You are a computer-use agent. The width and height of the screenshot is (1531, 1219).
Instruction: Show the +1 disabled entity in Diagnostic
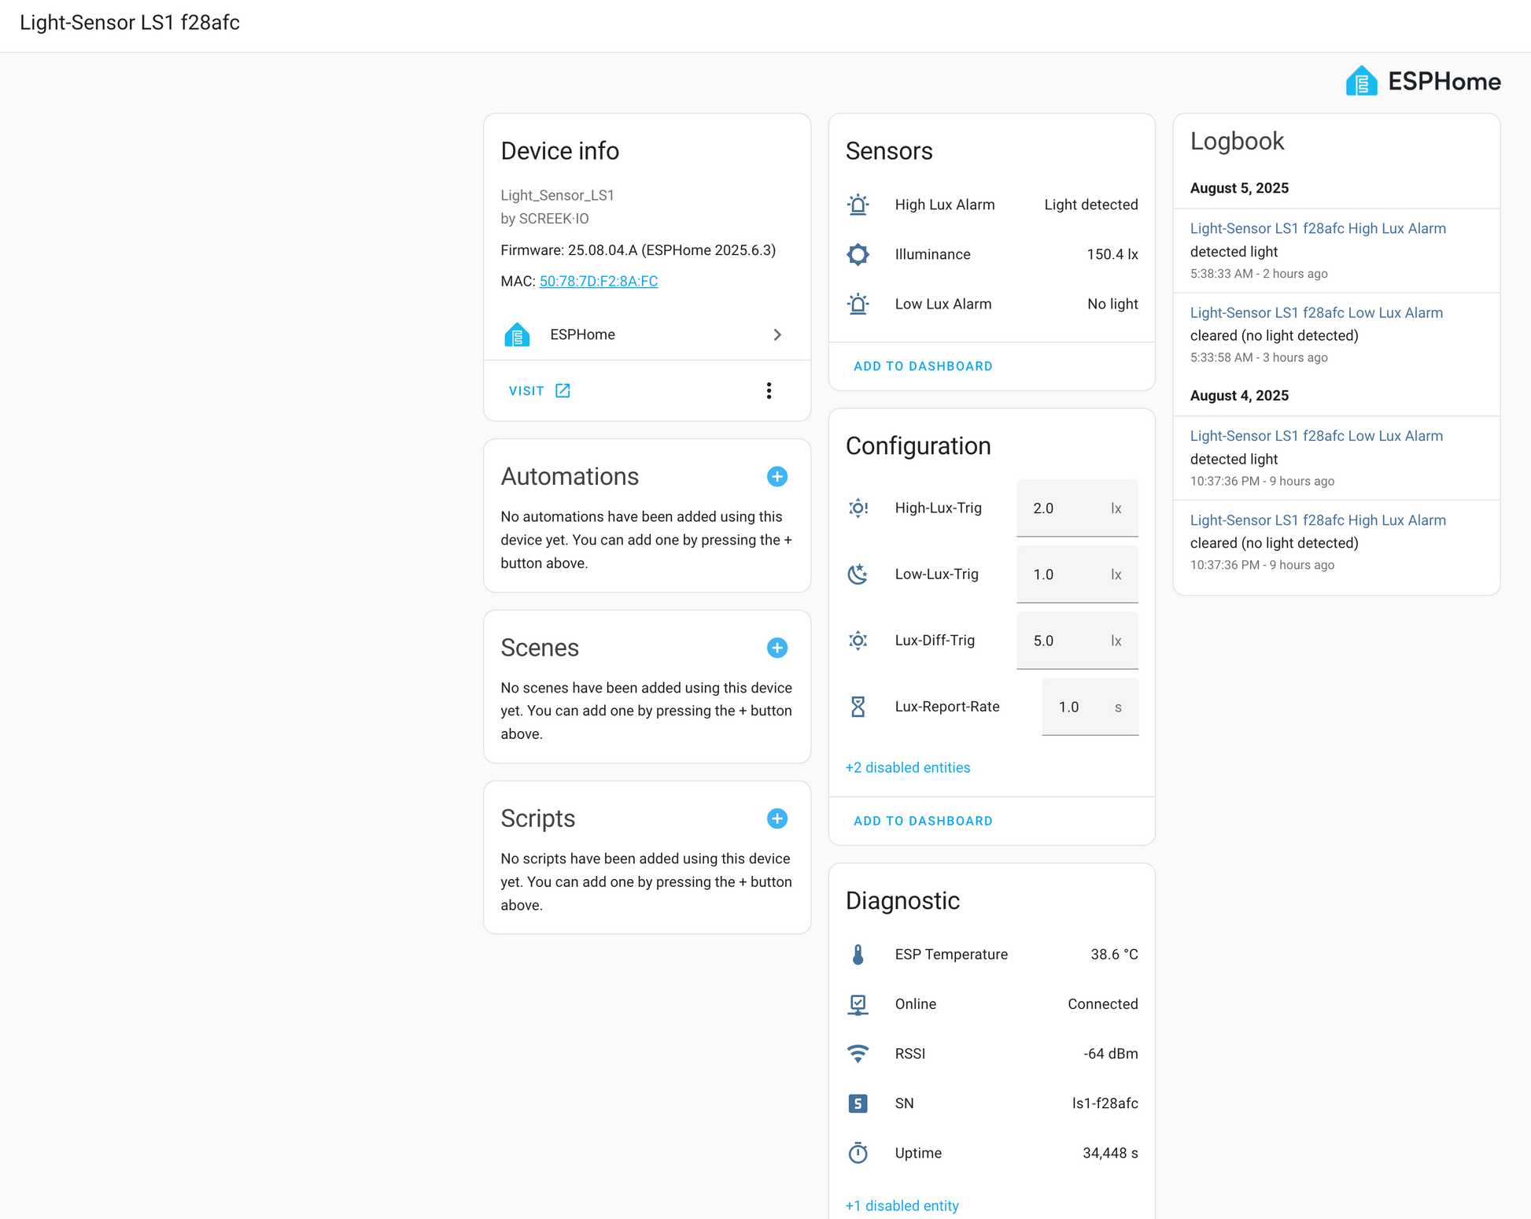(x=902, y=1206)
